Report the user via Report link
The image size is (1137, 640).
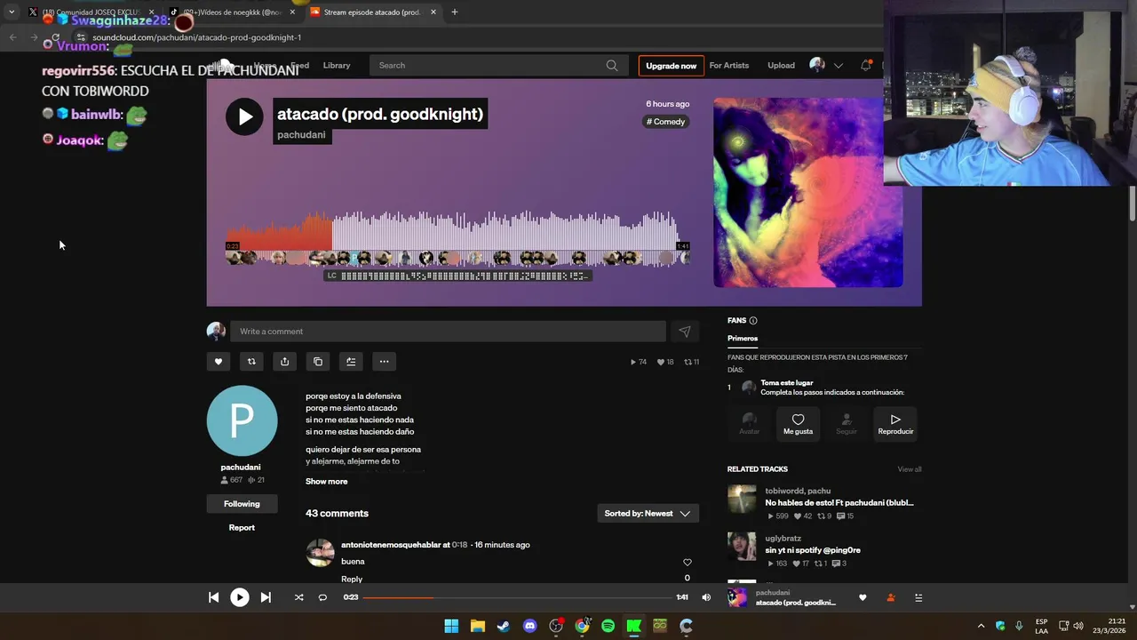pos(242,528)
